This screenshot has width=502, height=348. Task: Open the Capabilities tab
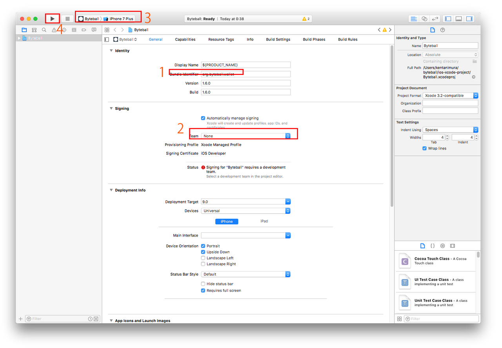click(185, 40)
